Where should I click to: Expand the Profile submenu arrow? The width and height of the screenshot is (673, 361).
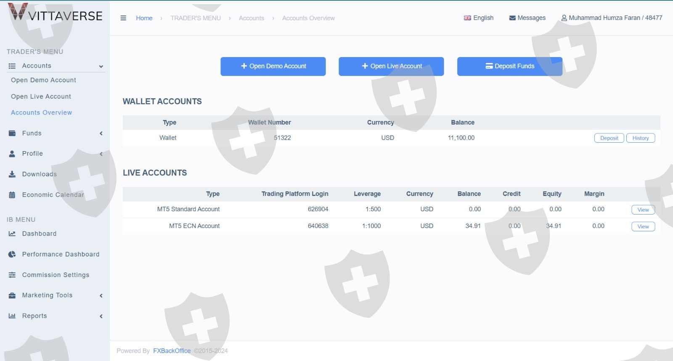101,154
